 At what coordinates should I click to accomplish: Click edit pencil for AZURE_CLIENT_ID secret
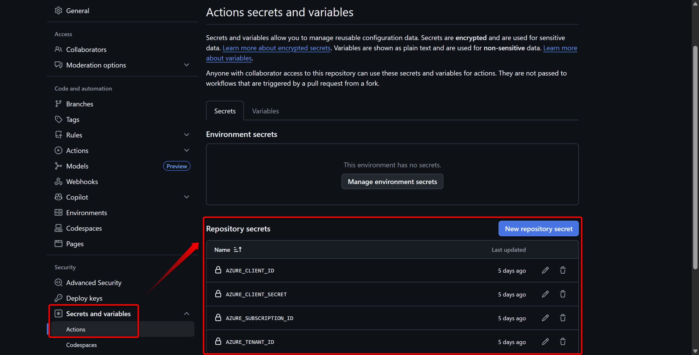point(545,270)
